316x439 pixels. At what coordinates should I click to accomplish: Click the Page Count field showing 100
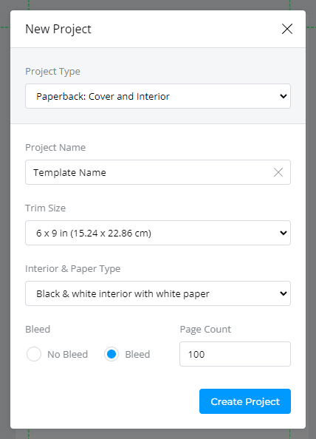click(235, 354)
